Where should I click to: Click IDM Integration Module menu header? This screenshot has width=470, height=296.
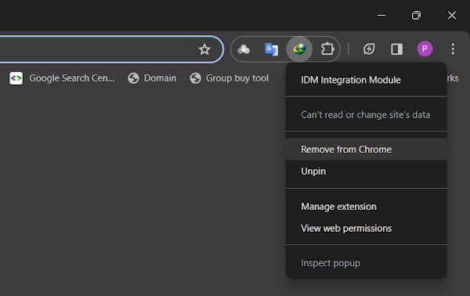(x=350, y=80)
